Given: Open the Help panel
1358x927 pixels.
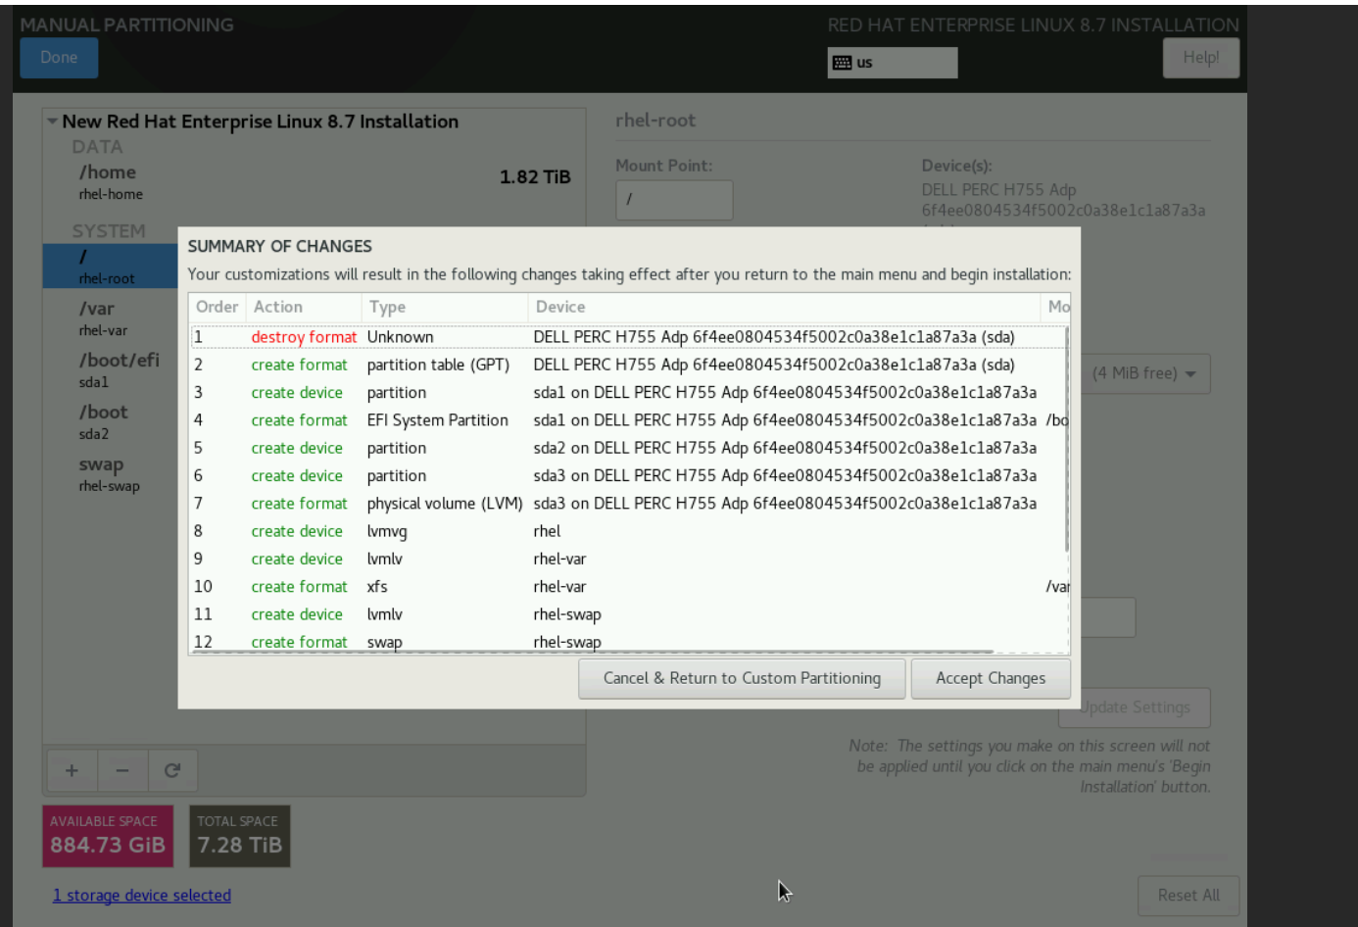Looking at the screenshot, I should click(1200, 57).
